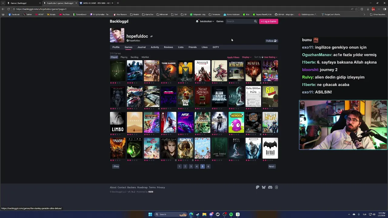The width and height of the screenshot is (388, 218).
Task: Click browser back arrow
Action: [x=3, y=9]
